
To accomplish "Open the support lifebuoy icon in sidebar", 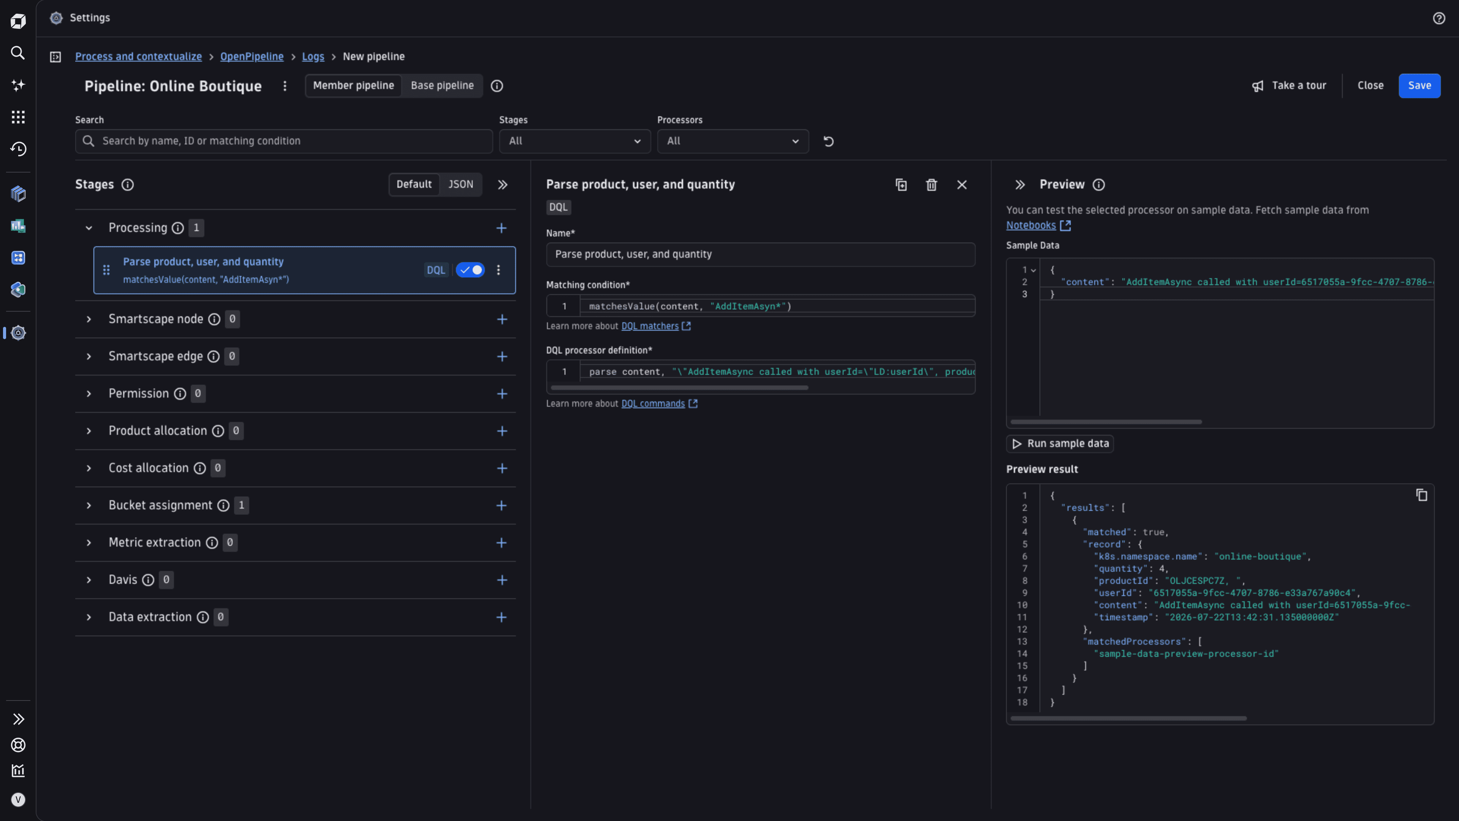I will click(18, 745).
